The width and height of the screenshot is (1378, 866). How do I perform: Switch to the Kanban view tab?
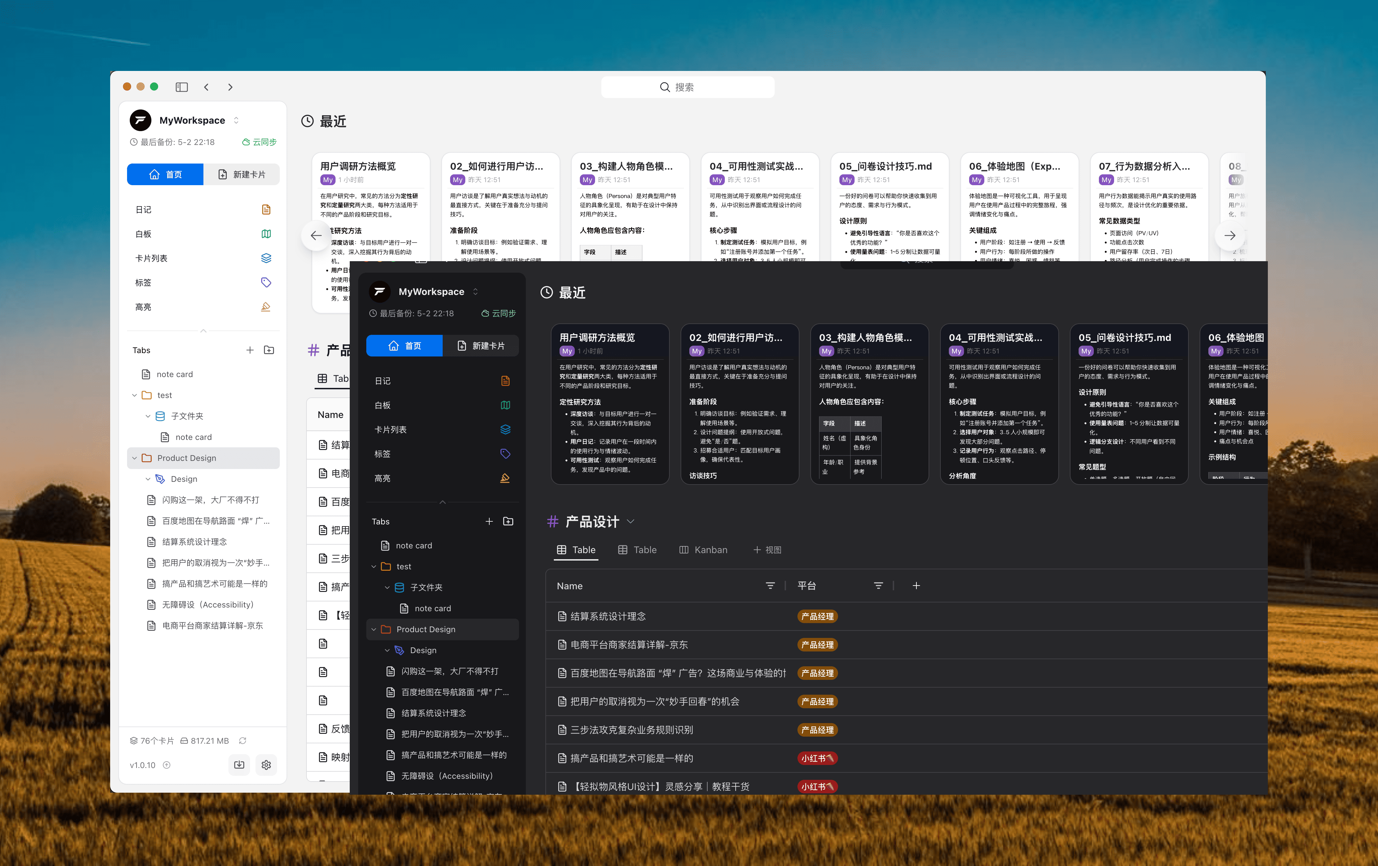tap(703, 549)
